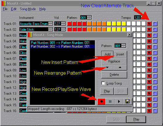
Task: Move pattern up with the up arrow button
Action: pyautogui.click(x=120, y=68)
